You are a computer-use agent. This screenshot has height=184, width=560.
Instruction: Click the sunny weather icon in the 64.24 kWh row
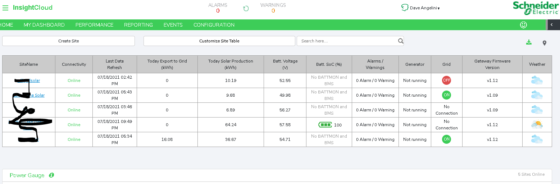tap(537, 125)
